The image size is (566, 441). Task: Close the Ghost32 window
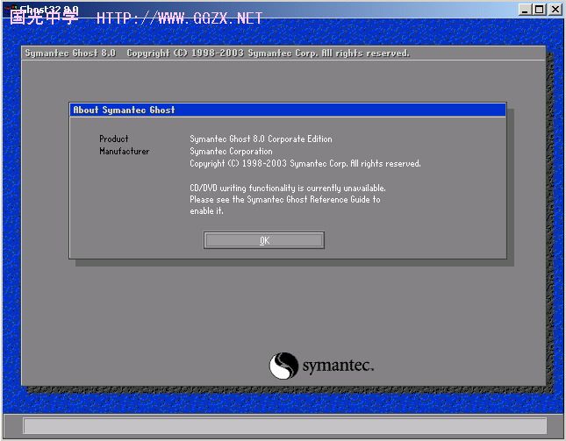pyautogui.click(x=555, y=9)
